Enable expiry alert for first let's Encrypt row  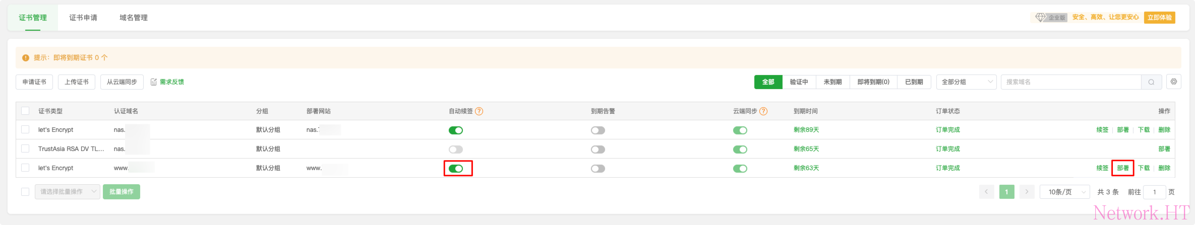[x=598, y=130]
